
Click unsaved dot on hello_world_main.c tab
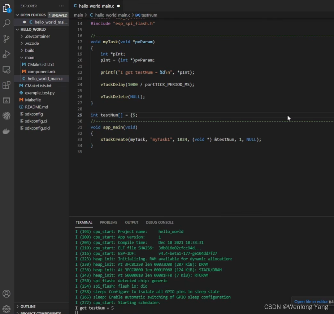118,6
